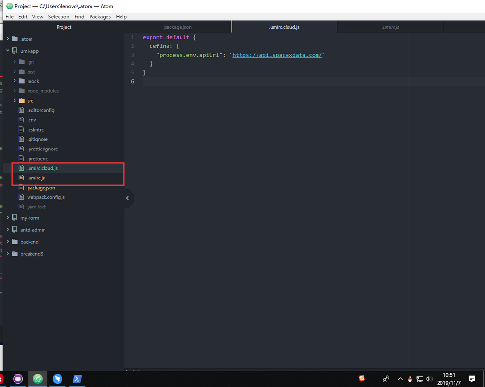Expand the .git folder chevron
485x387 pixels.
click(15, 61)
